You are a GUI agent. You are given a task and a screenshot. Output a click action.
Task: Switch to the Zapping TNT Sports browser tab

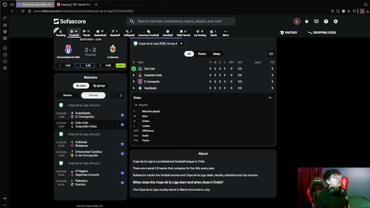[x=74, y=4]
